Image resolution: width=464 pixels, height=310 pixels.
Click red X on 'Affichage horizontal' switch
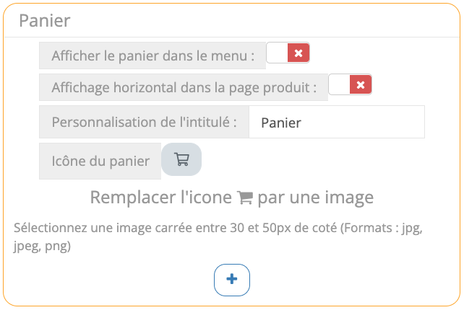[x=361, y=85]
